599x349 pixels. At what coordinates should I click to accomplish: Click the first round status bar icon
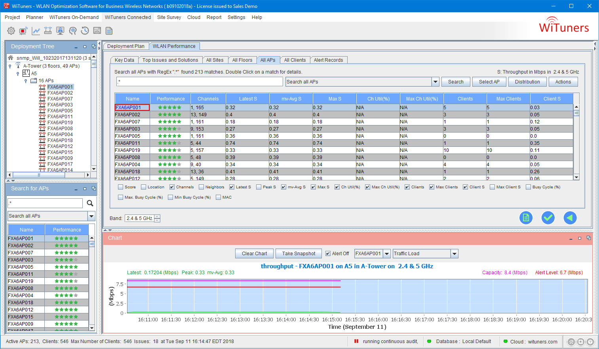coord(571,342)
